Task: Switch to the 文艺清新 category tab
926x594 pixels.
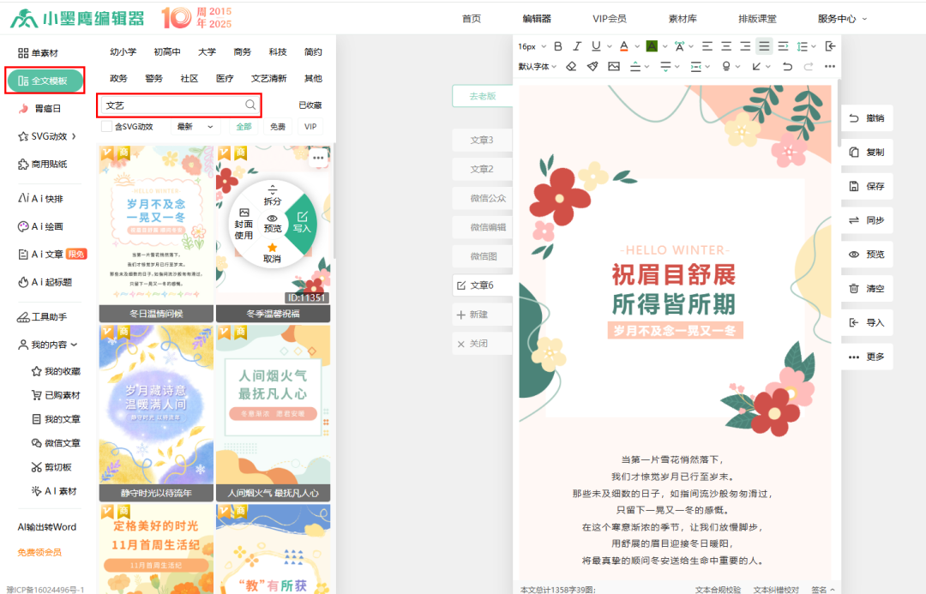Action: 268,78
